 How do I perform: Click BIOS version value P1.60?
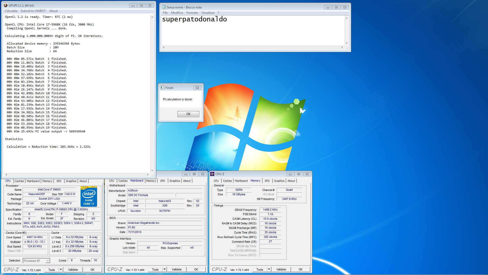[x=164, y=227]
